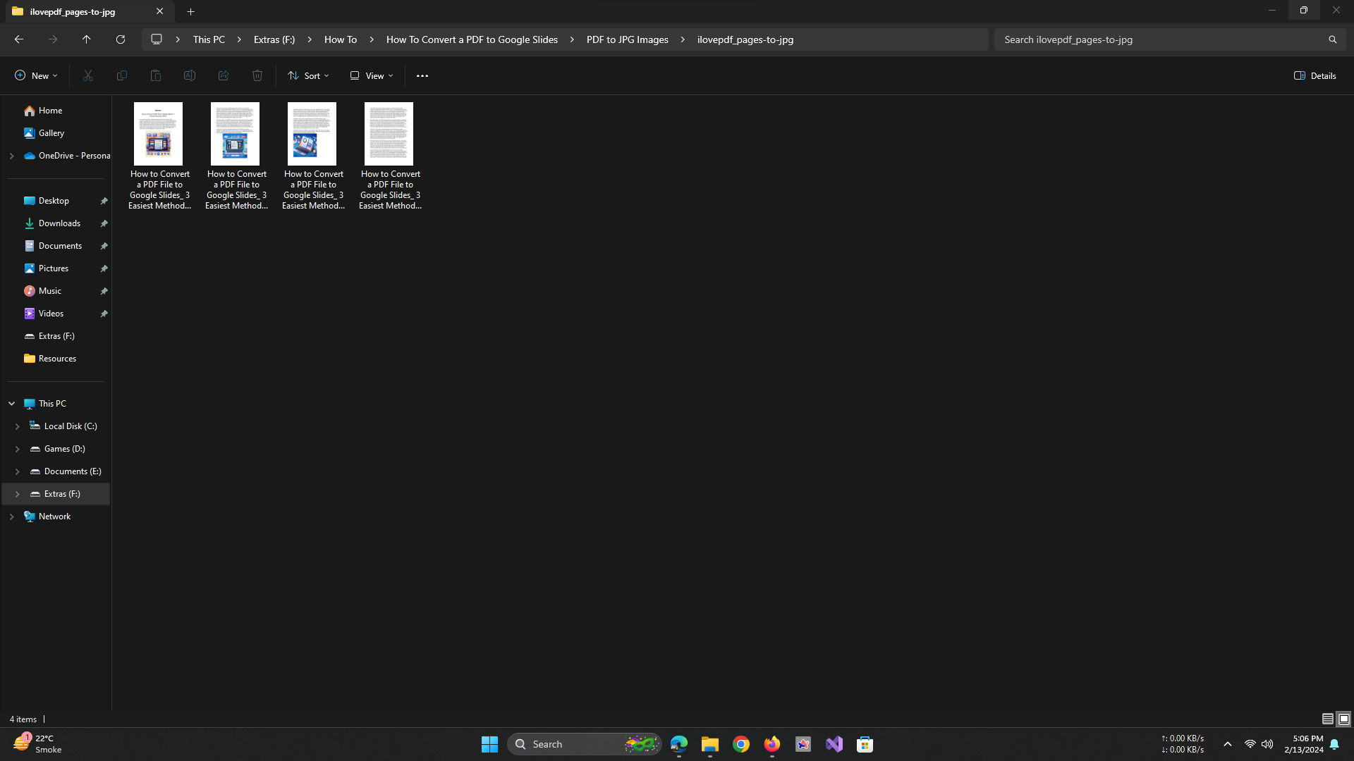The width and height of the screenshot is (1354, 761).
Task: Open the See more ellipsis menu
Action: click(x=422, y=75)
